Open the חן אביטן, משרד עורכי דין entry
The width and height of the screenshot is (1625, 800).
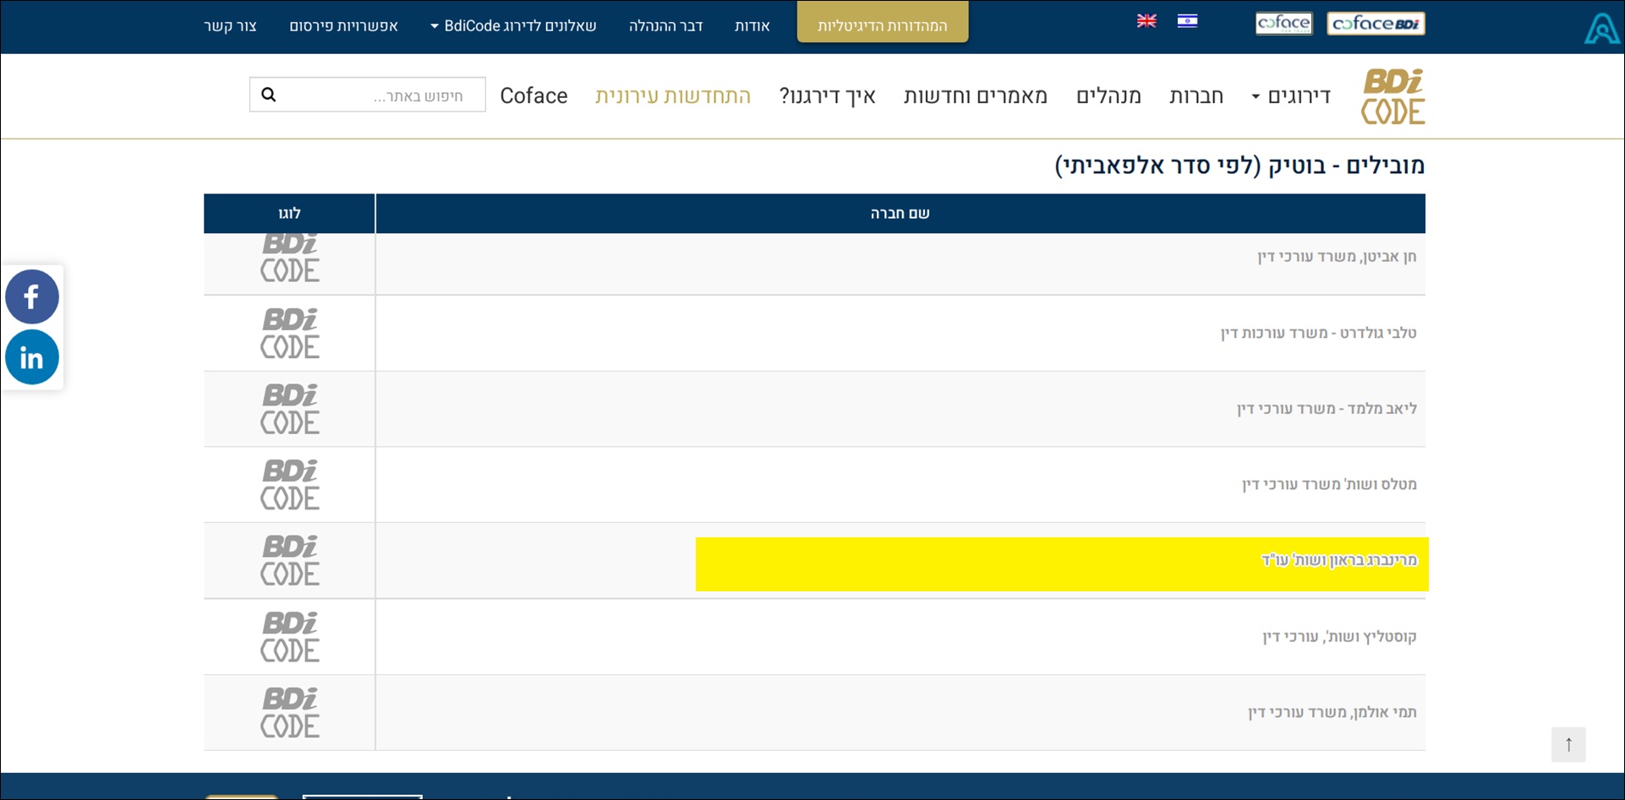tap(1336, 257)
